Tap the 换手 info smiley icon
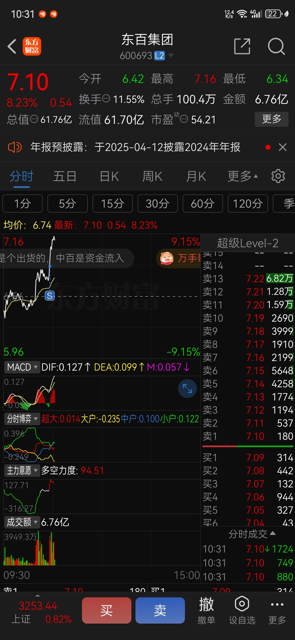295x640 pixels. tap(106, 98)
